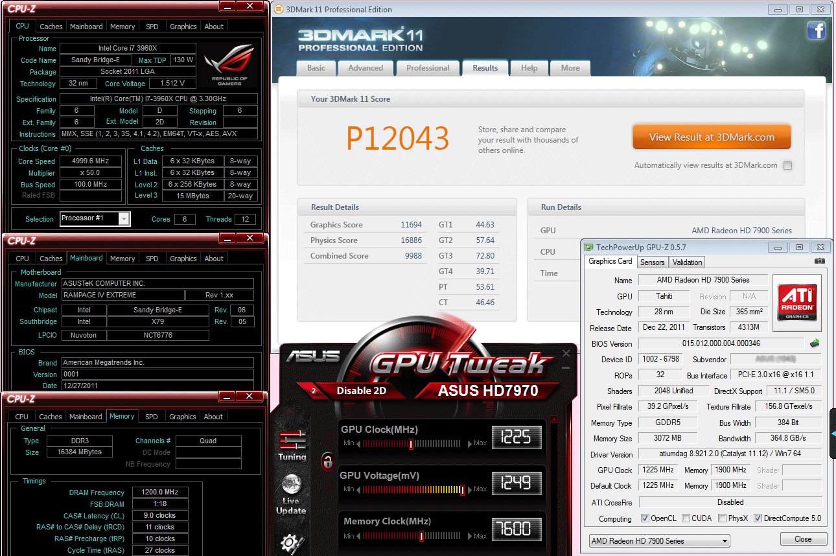Click the GPU Voltage slider handle
The image size is (836, 556).
(x=462, y=489)
